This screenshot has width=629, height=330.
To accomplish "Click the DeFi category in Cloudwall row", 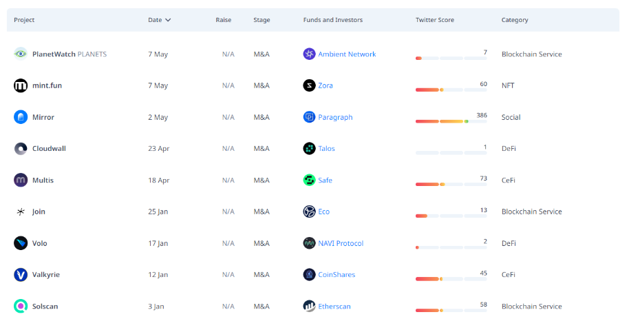I will [509, 149].
